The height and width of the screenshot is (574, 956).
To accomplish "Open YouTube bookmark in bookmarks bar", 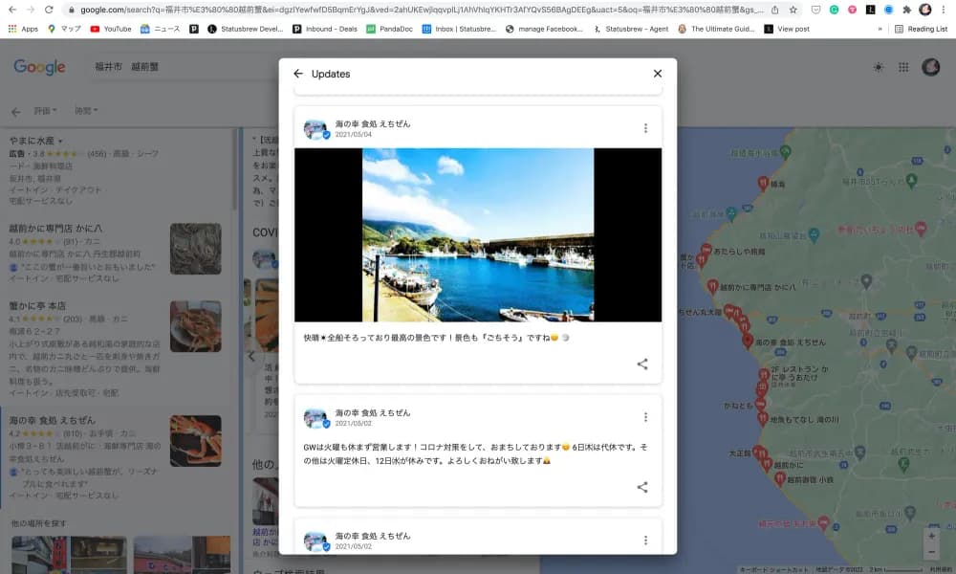I will [x=110, y=29].
